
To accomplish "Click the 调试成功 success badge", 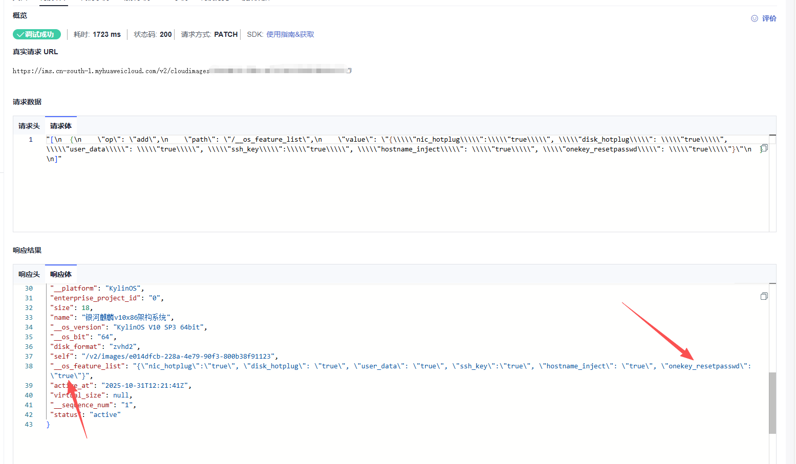I will [37, 34].
